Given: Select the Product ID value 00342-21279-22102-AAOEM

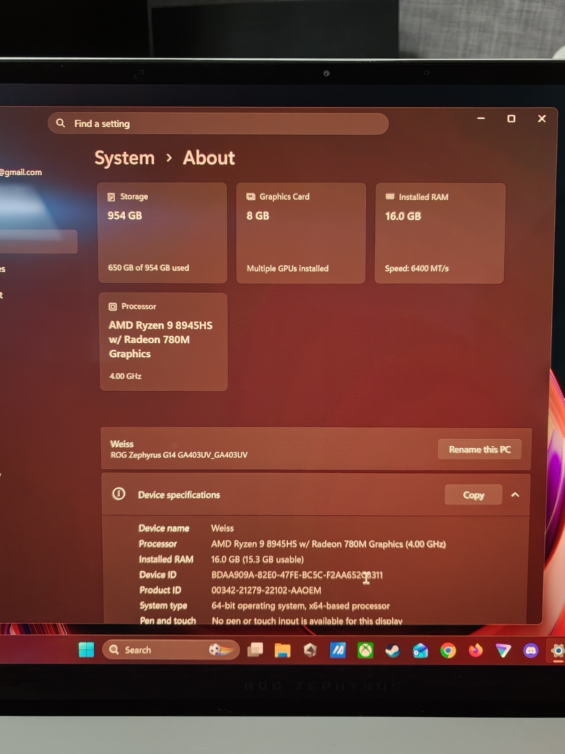Looking at the screenshot, I should click(x=266, y=590).
